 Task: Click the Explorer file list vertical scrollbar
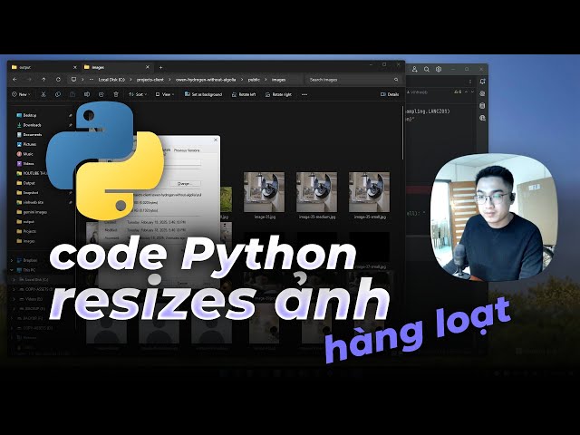(x=402, y=133)
